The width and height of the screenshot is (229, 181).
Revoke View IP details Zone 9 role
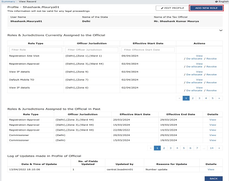coord(211,74)
